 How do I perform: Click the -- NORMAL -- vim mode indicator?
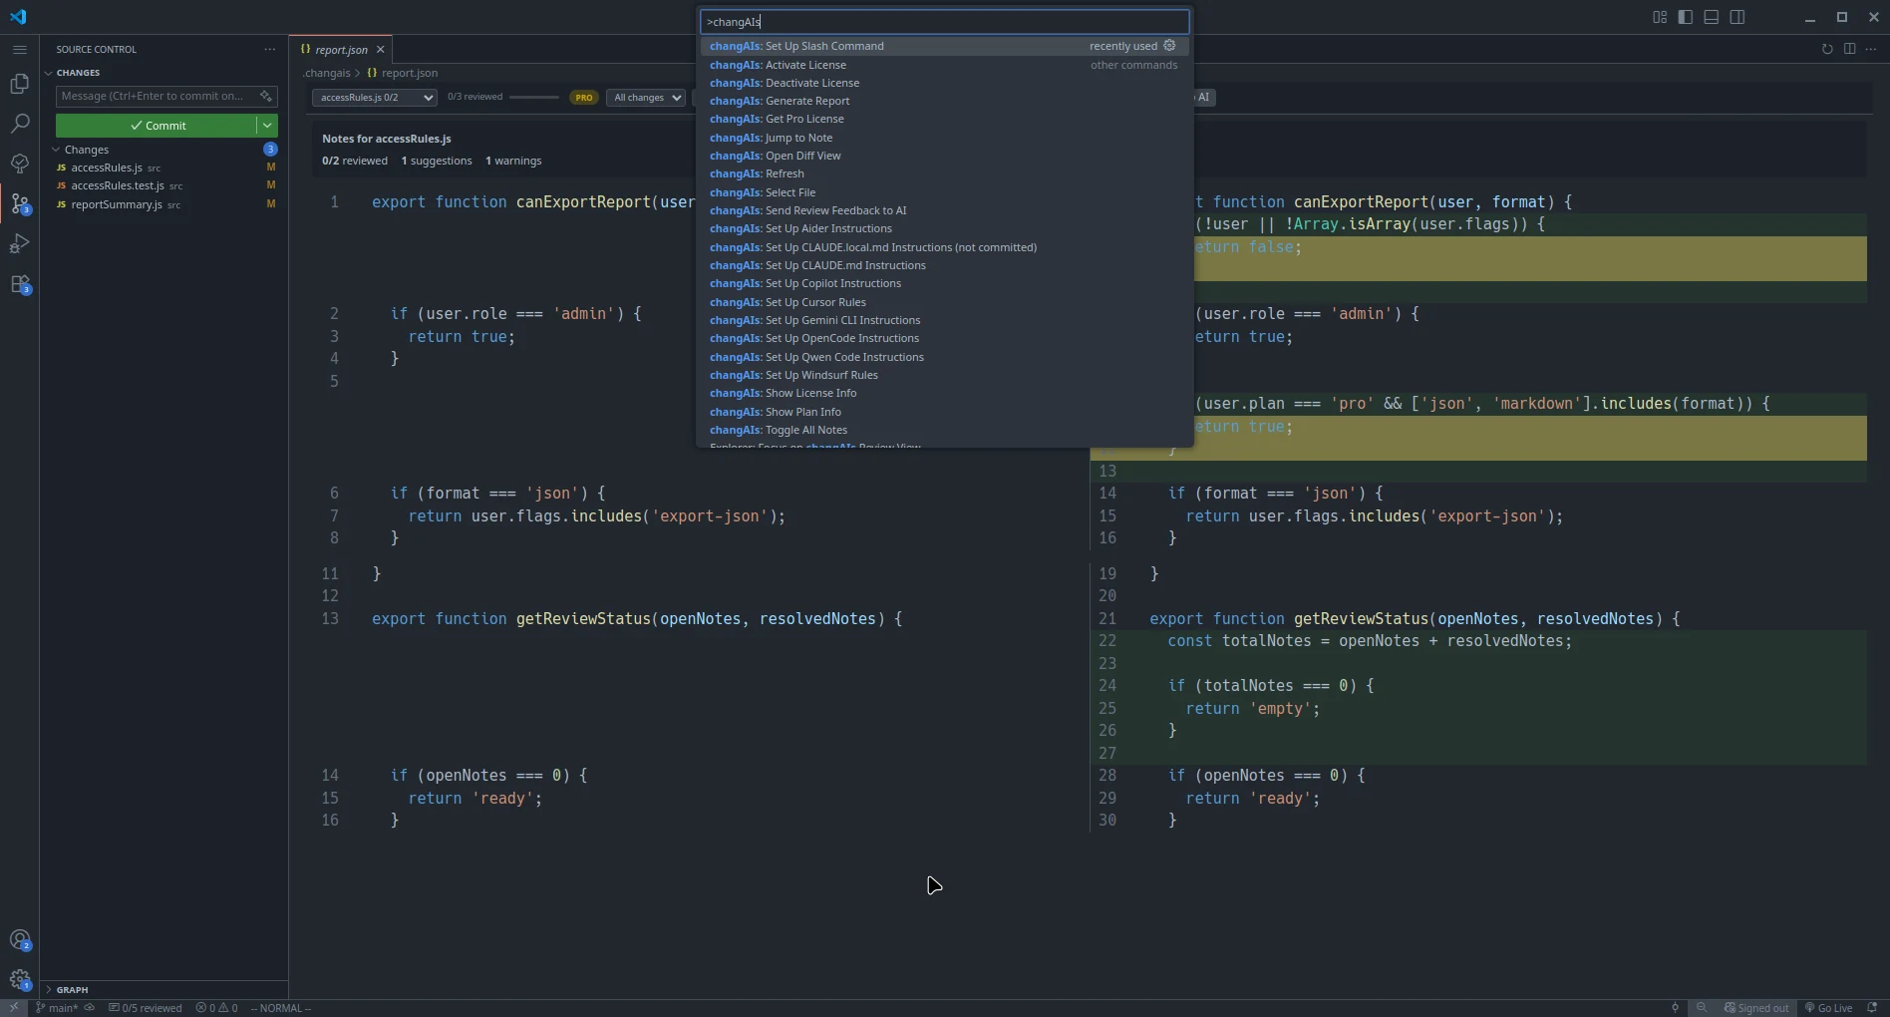click(281, 1008)
